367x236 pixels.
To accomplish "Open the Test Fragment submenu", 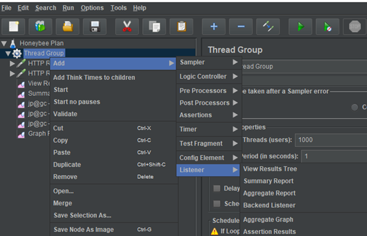I will [209, 144].
